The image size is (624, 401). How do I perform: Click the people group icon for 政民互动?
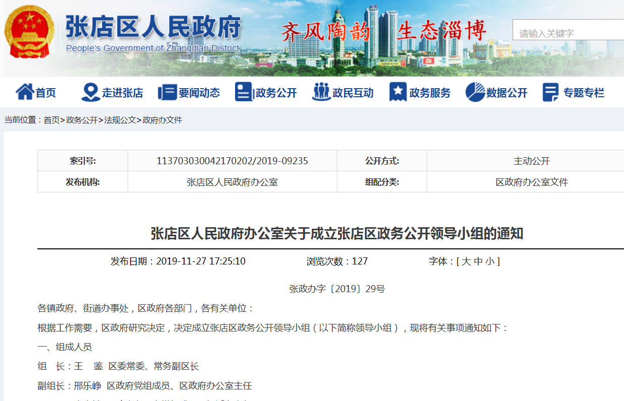point(321,92)
